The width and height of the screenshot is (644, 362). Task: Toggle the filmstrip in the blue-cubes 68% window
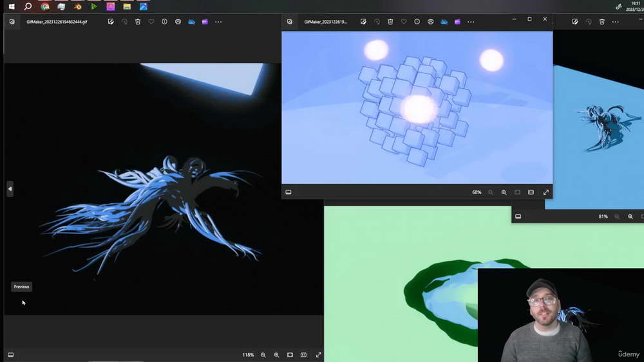[289, 192]
